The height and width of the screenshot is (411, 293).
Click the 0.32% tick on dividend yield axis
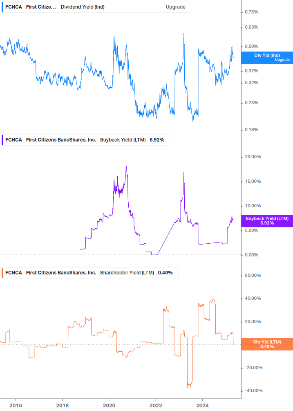pyautogui.click(x=251, y=83)
